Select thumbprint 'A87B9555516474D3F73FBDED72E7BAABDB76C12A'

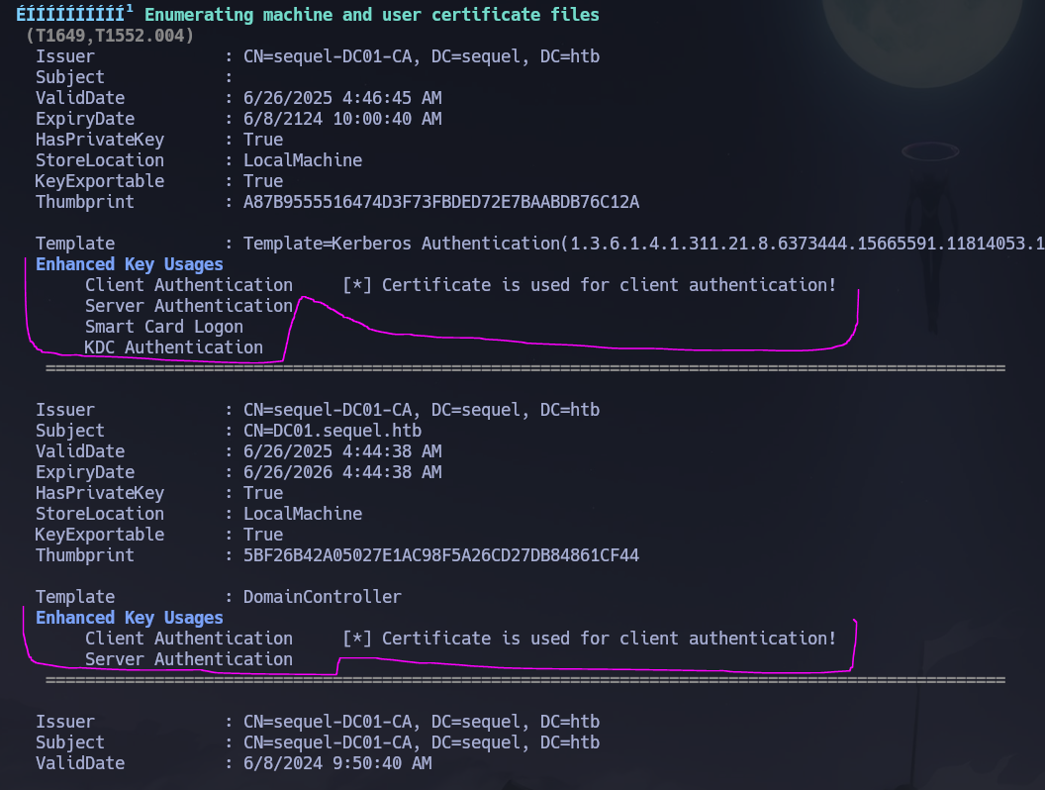pos(441,202)
